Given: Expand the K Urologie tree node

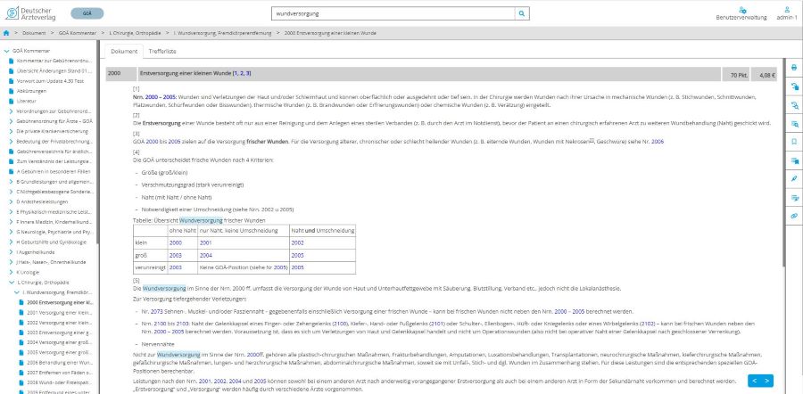Looking at the screenshot, I should click(11, 271).
